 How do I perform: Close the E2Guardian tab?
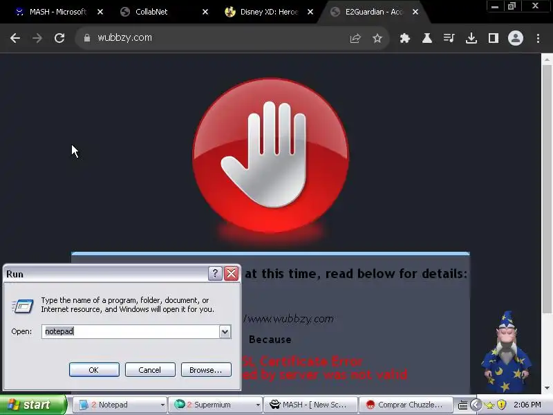[415, 12]
